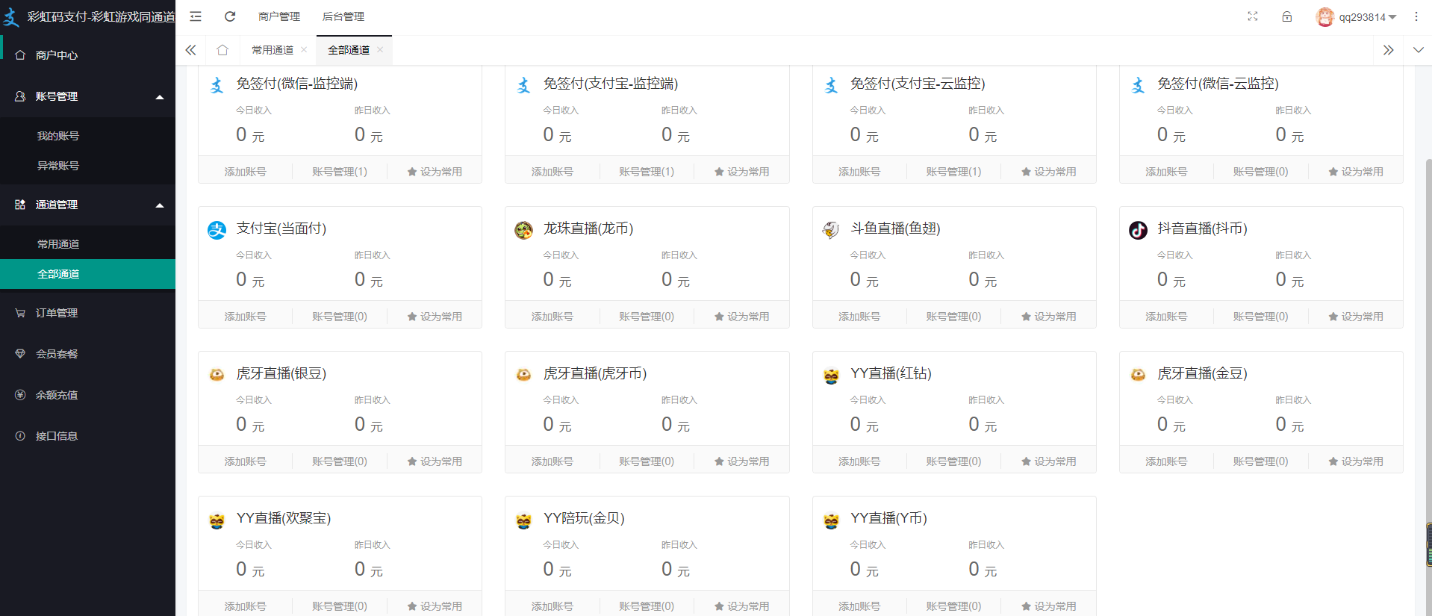Click the home tab icon
Screen dimensions: 1432x616
[222, 50]
